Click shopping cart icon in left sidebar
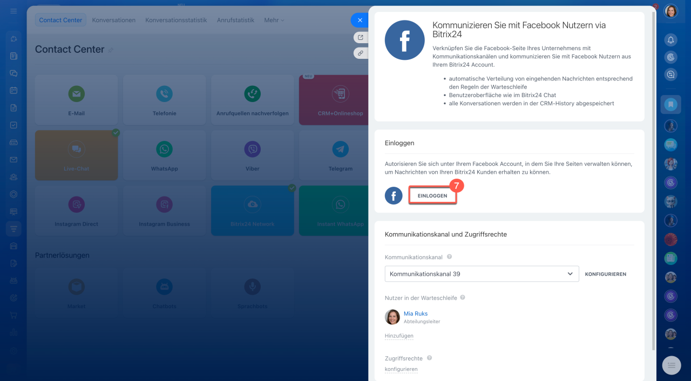 pos(13,315)
